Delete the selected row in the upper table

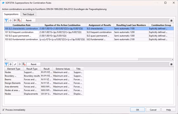[x=15, y=20]
